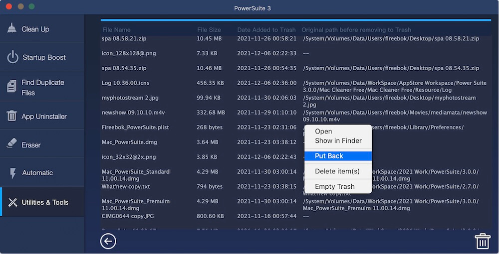Select file spa 08.58.21.zip
This screenshot has height=254, width=499.
tap(124, 38)
